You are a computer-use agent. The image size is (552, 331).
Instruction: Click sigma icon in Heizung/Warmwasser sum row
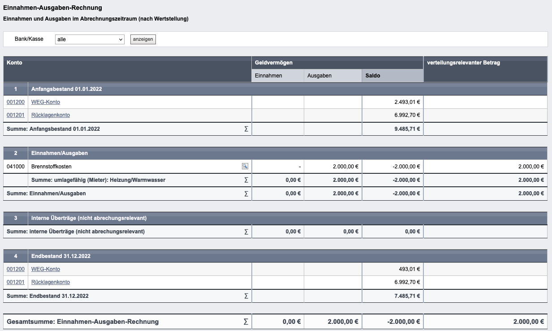tap(246, 180)
